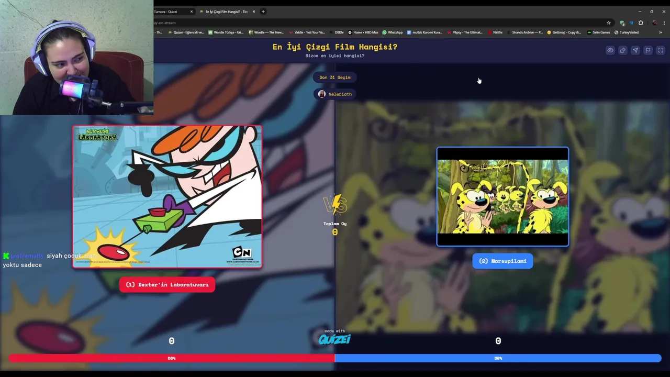Open the Valdle bookmark
670x377 pixels.
tap(307, 32)
